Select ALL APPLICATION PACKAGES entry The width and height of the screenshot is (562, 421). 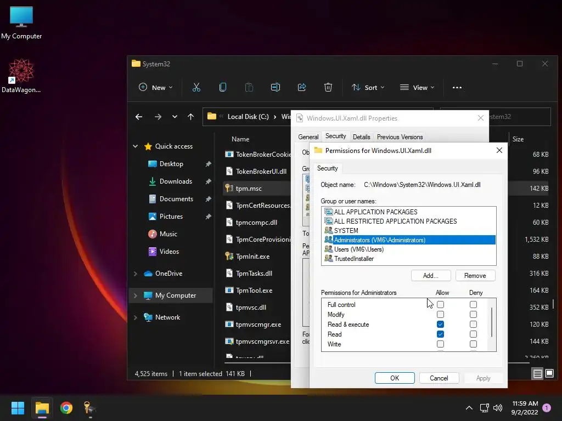[x=408, y=212]
